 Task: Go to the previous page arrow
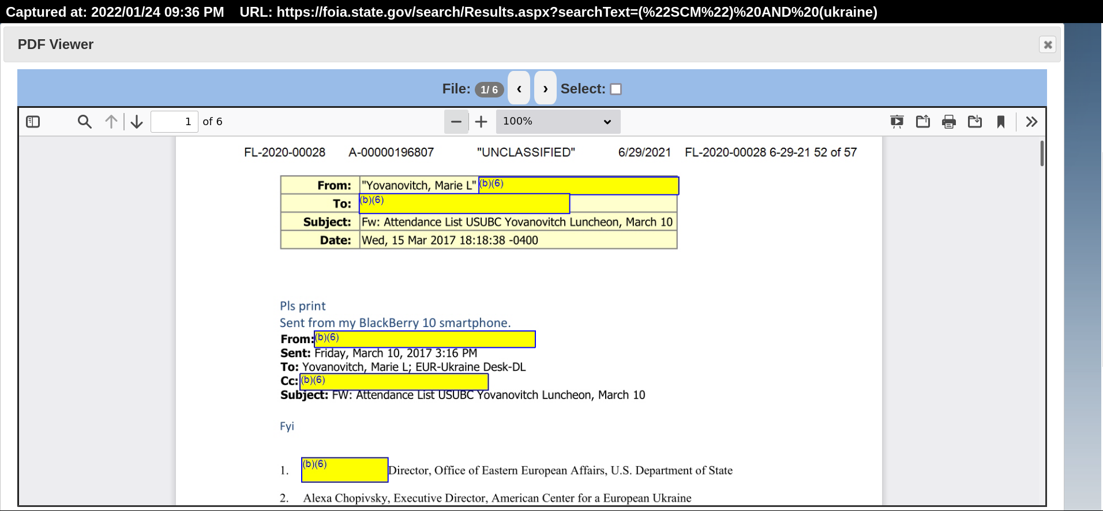(x=111, y=122)
